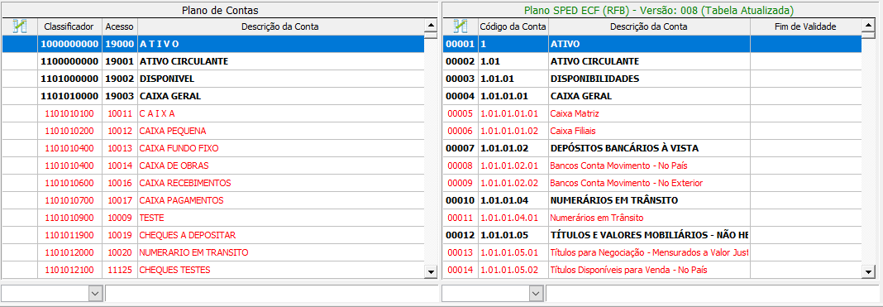Select Bancos Conta Movimento - No Exterior row
Viewport: 883px width, 307px height.
(x=652, y=183)
